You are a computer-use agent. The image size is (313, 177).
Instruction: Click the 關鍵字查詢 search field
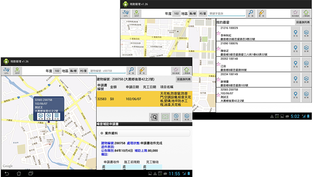(227, 14)
